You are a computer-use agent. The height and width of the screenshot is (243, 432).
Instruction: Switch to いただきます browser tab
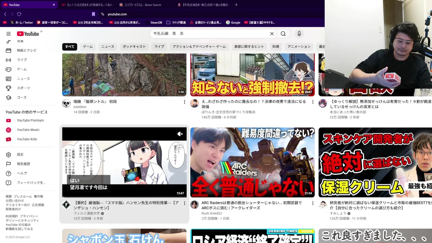[x=87, y=5]
